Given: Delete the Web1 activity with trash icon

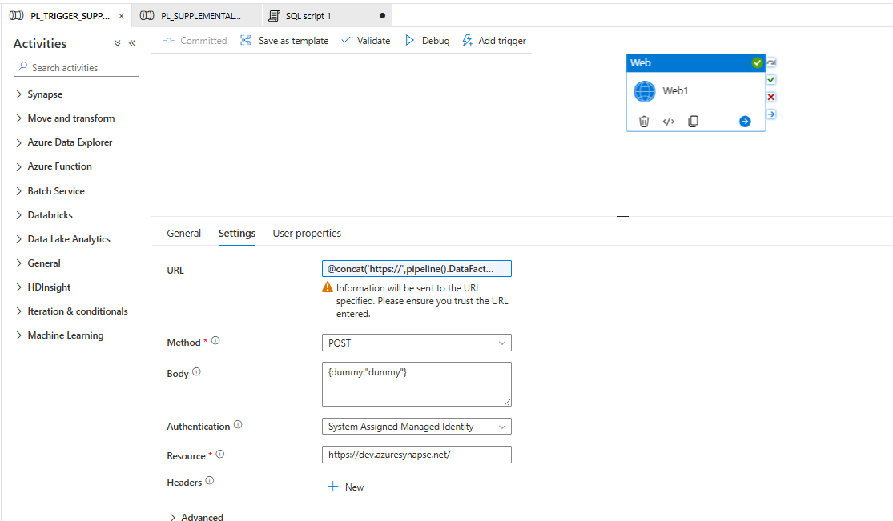Looking at the screenshot, I should coord(644,122).
